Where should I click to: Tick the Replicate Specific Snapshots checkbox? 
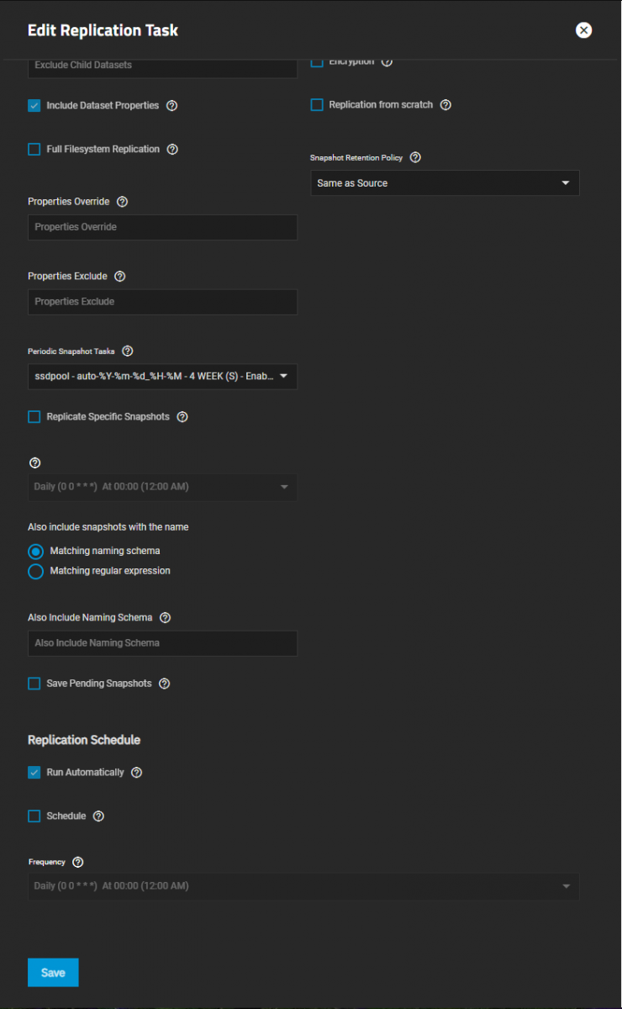34,417
